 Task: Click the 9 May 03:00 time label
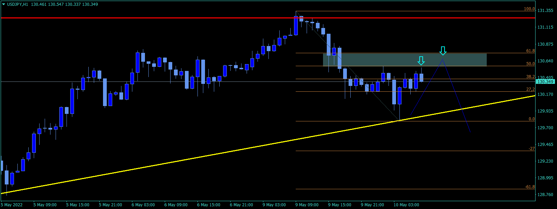tap(274, 205)
